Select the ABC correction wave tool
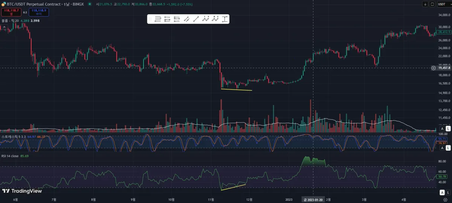Viewport: 452px width, 203px height. [215, 19]
